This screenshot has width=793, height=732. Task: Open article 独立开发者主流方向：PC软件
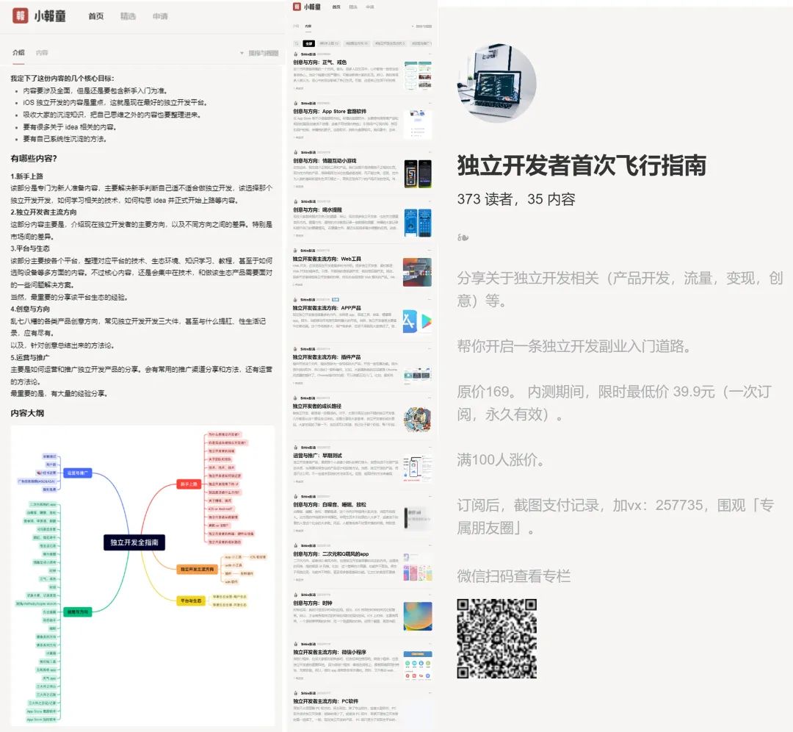point(326,701)
